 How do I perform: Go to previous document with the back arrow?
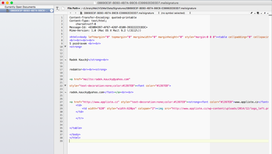click(x=70, y=13)
